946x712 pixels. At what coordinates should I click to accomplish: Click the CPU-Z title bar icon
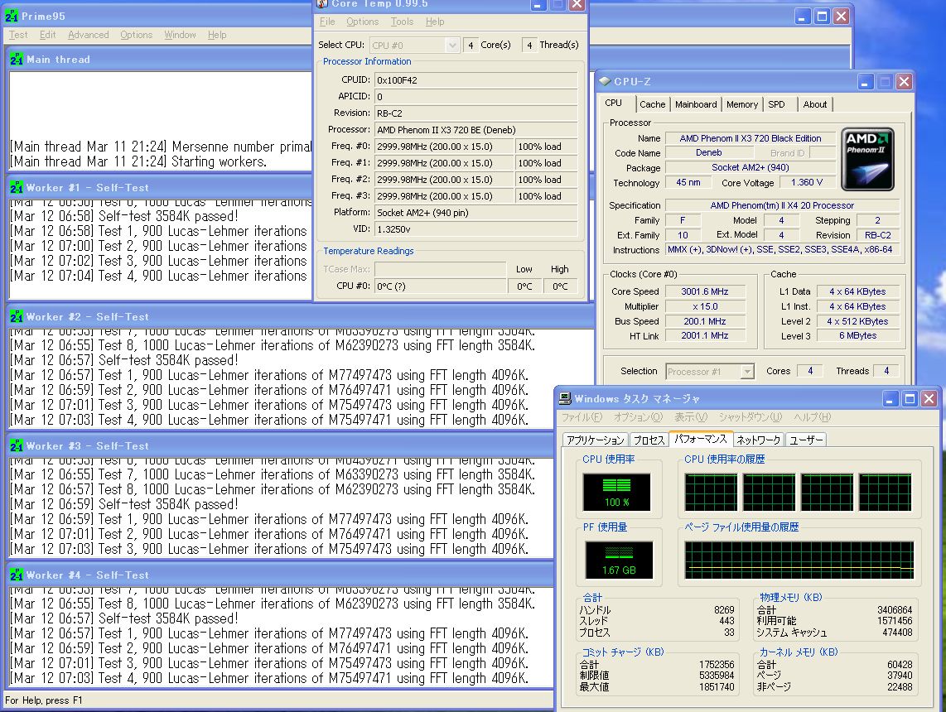605,81
